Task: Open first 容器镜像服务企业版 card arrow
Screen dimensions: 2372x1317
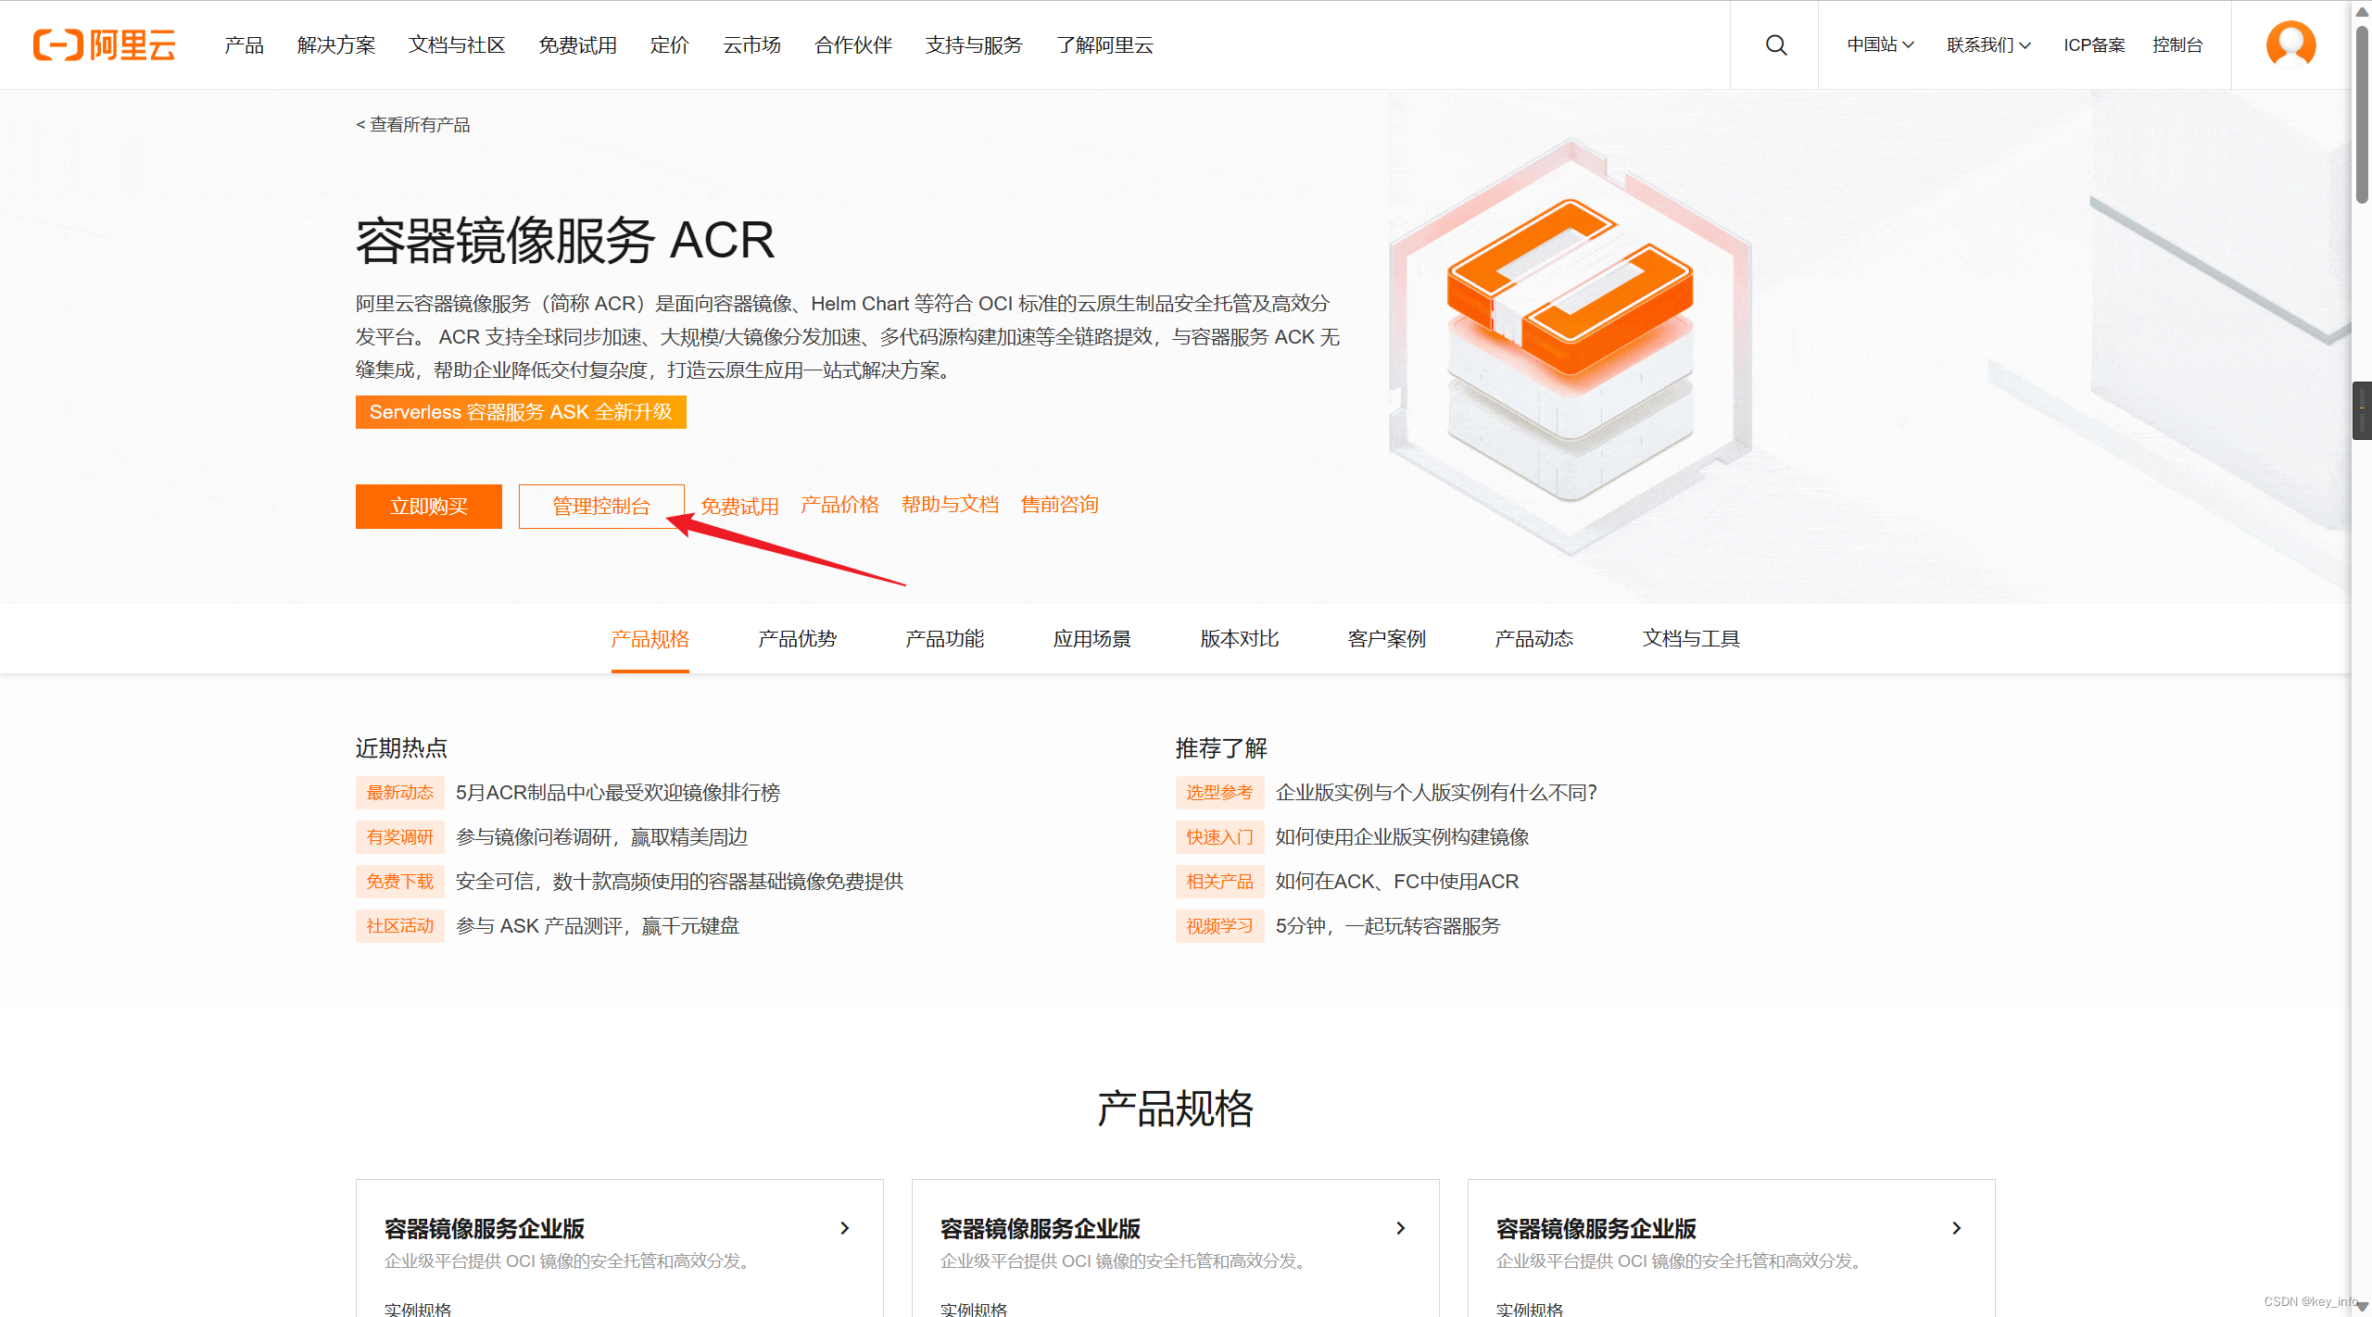Action: tap(844, 1228)
